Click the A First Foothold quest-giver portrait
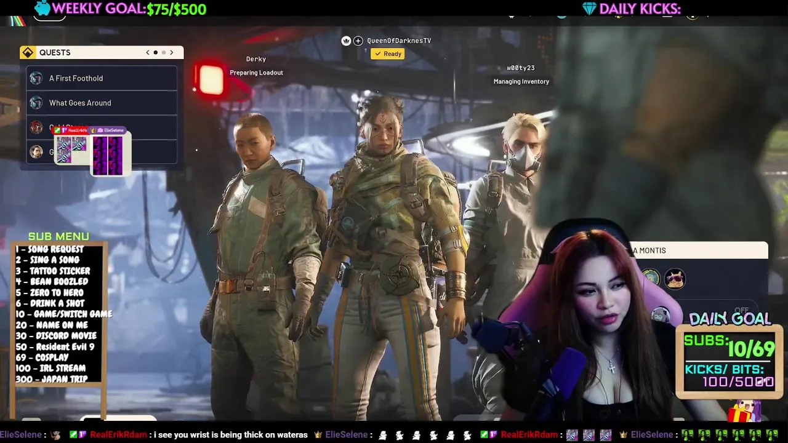Image resolution: width=788 pixels, height=443 pixels. coord(36,78)
